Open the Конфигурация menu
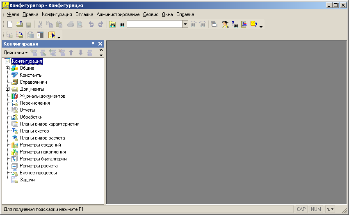349x215 pixels. coord(57,14)
